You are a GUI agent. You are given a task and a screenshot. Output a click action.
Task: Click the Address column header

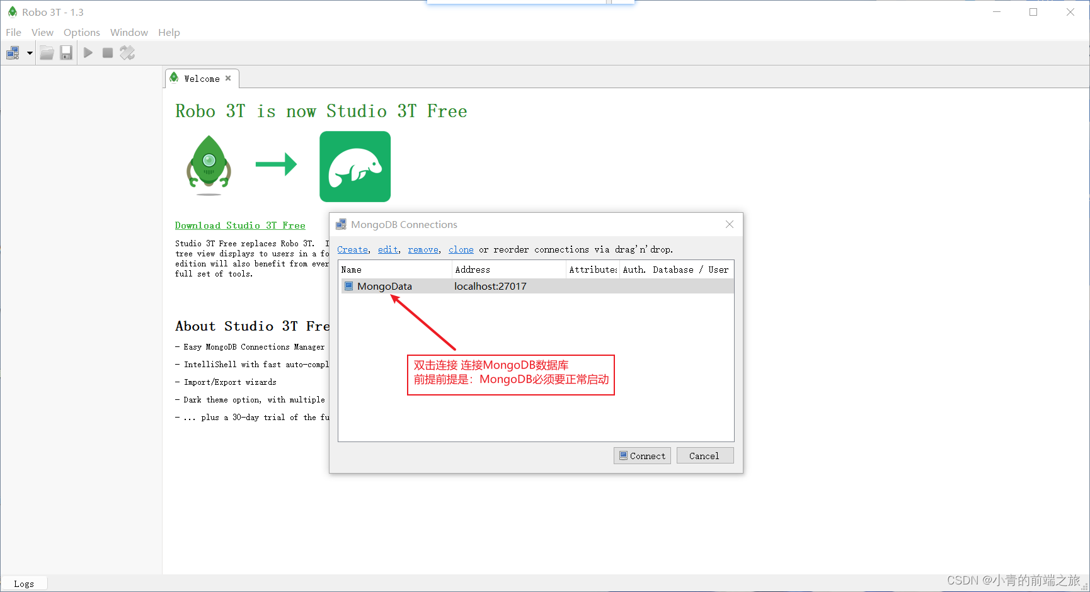coord(509,270)
